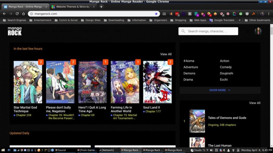Open the Shopping bookmark folder

pos(178,20)
